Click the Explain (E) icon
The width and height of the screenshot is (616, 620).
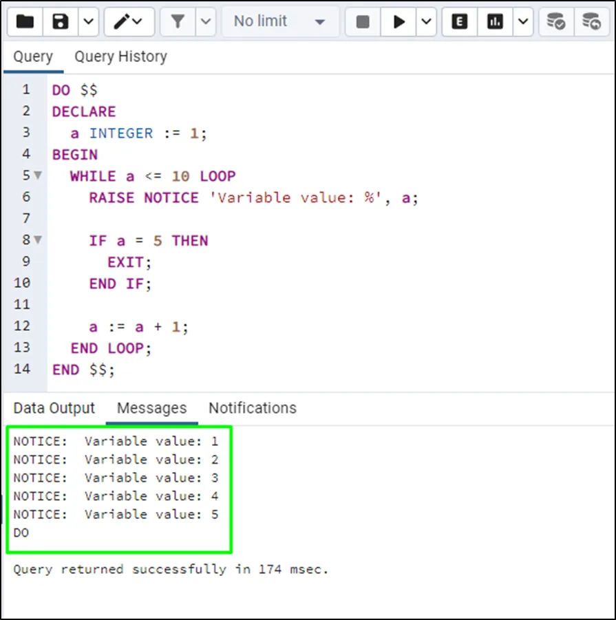(x=460, y=22)
